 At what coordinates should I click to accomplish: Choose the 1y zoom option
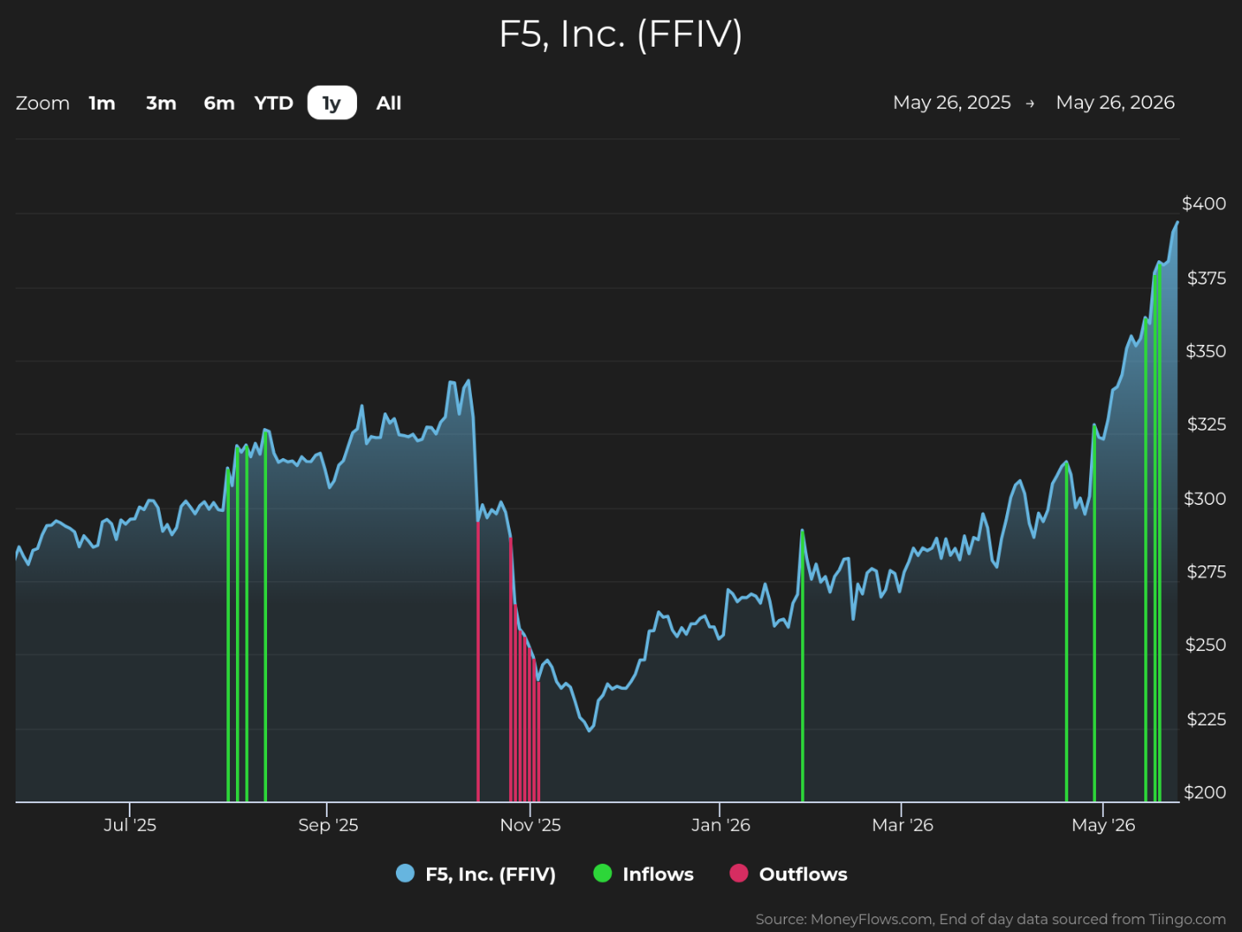332,103
